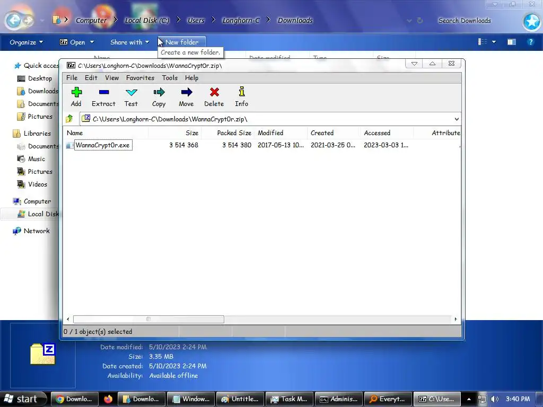Open the Organize dropdown in Explorer
543x407 pixels.
[x=27, y=42]
